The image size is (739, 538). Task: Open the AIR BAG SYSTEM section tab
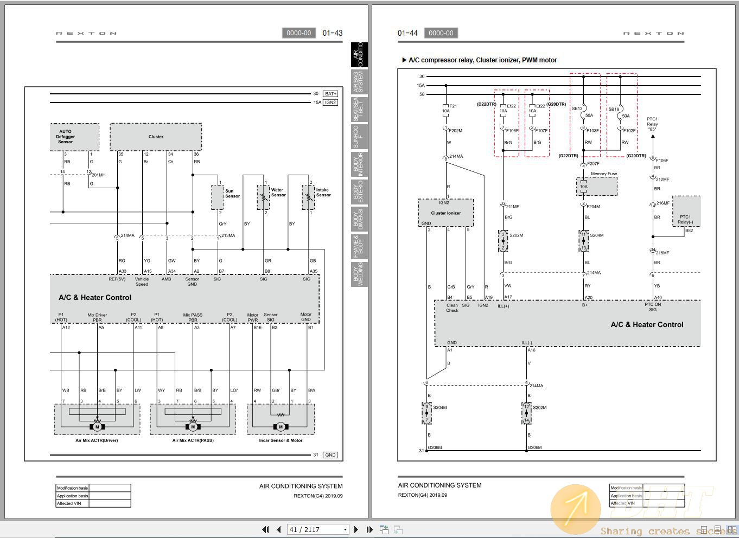pos(359,82)
